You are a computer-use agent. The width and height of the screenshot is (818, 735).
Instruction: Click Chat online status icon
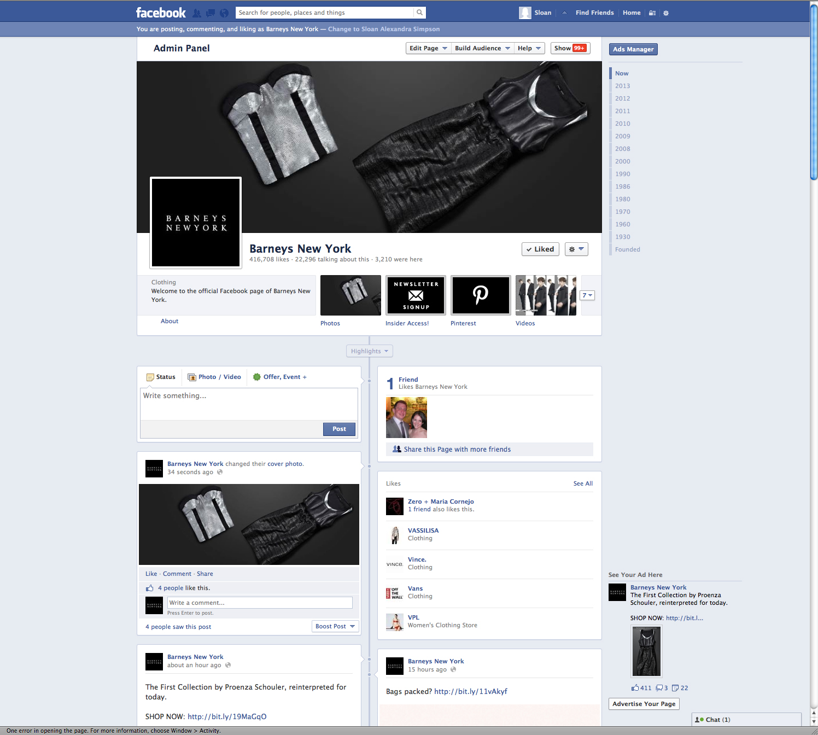coord(699,720)
